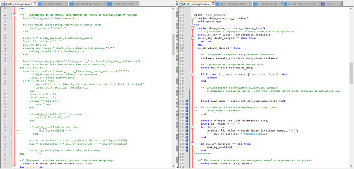Viewport: 354px width, 169px height.
Task: Click the left view scrollbar up arrow
Action: tap(173, 8)
